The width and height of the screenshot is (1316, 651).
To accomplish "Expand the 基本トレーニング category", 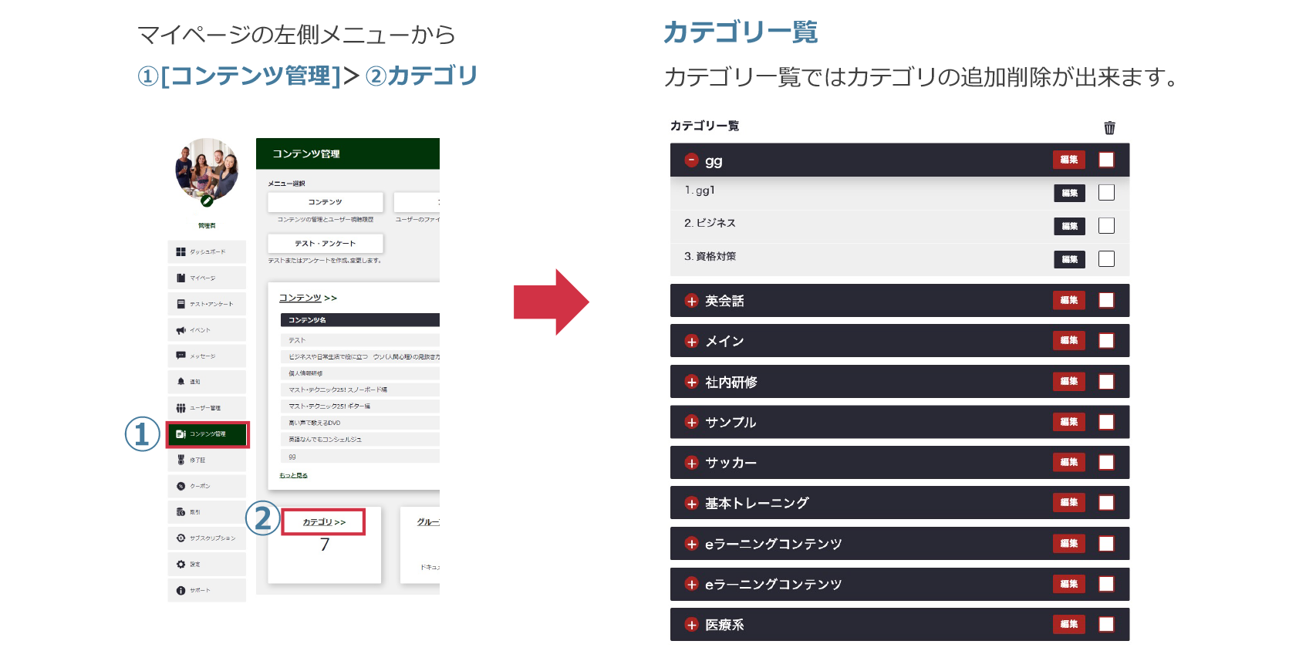I will click(x=692, y=504).
